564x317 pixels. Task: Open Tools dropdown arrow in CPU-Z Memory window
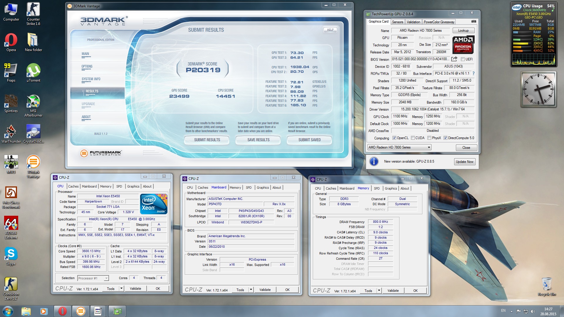click(x=379, y=291)
